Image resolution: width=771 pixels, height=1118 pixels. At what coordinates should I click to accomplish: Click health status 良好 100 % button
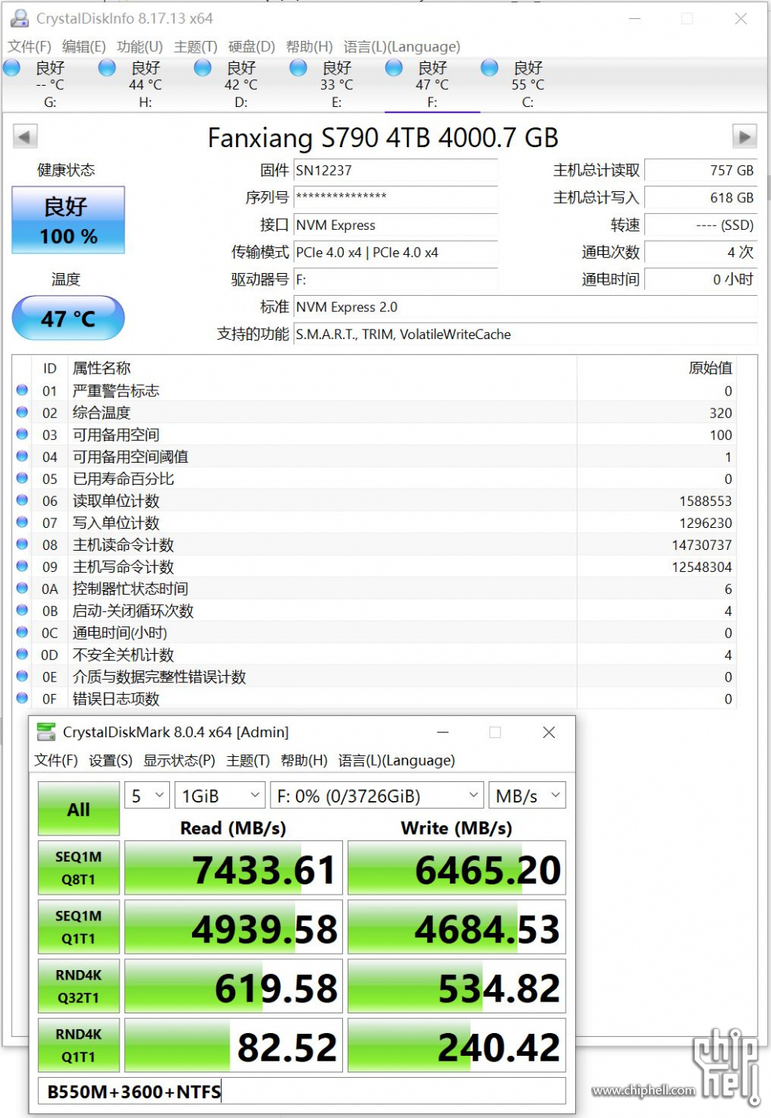[68, 220]
